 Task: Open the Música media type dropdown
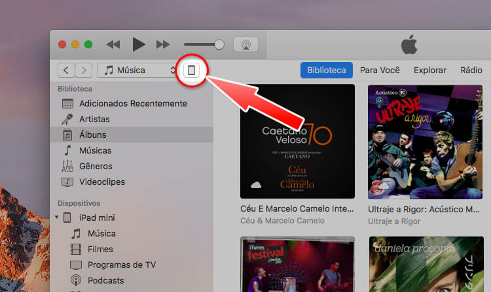tap(136, 71)
